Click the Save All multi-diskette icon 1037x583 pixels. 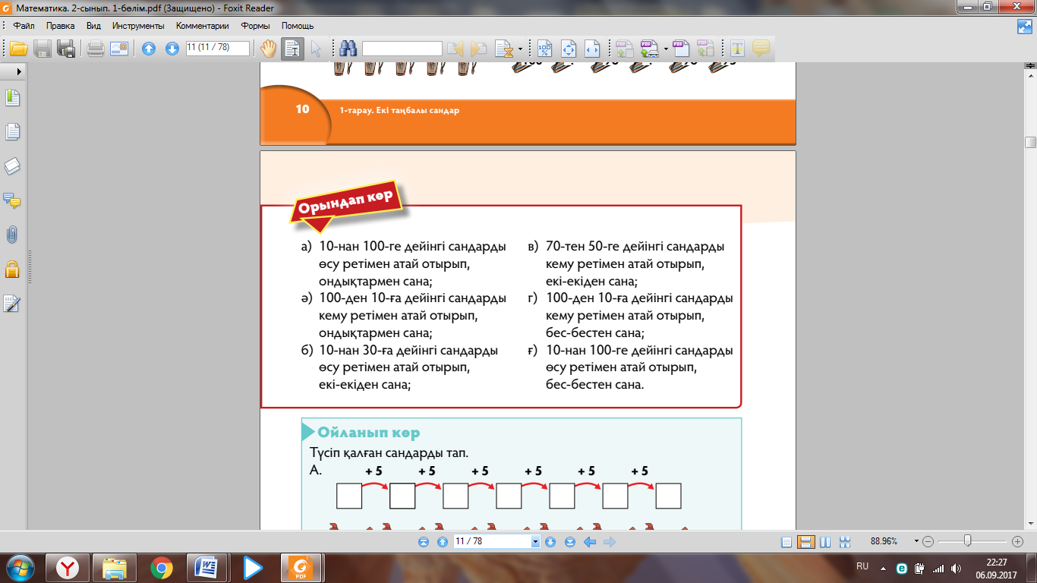[67, 49]
